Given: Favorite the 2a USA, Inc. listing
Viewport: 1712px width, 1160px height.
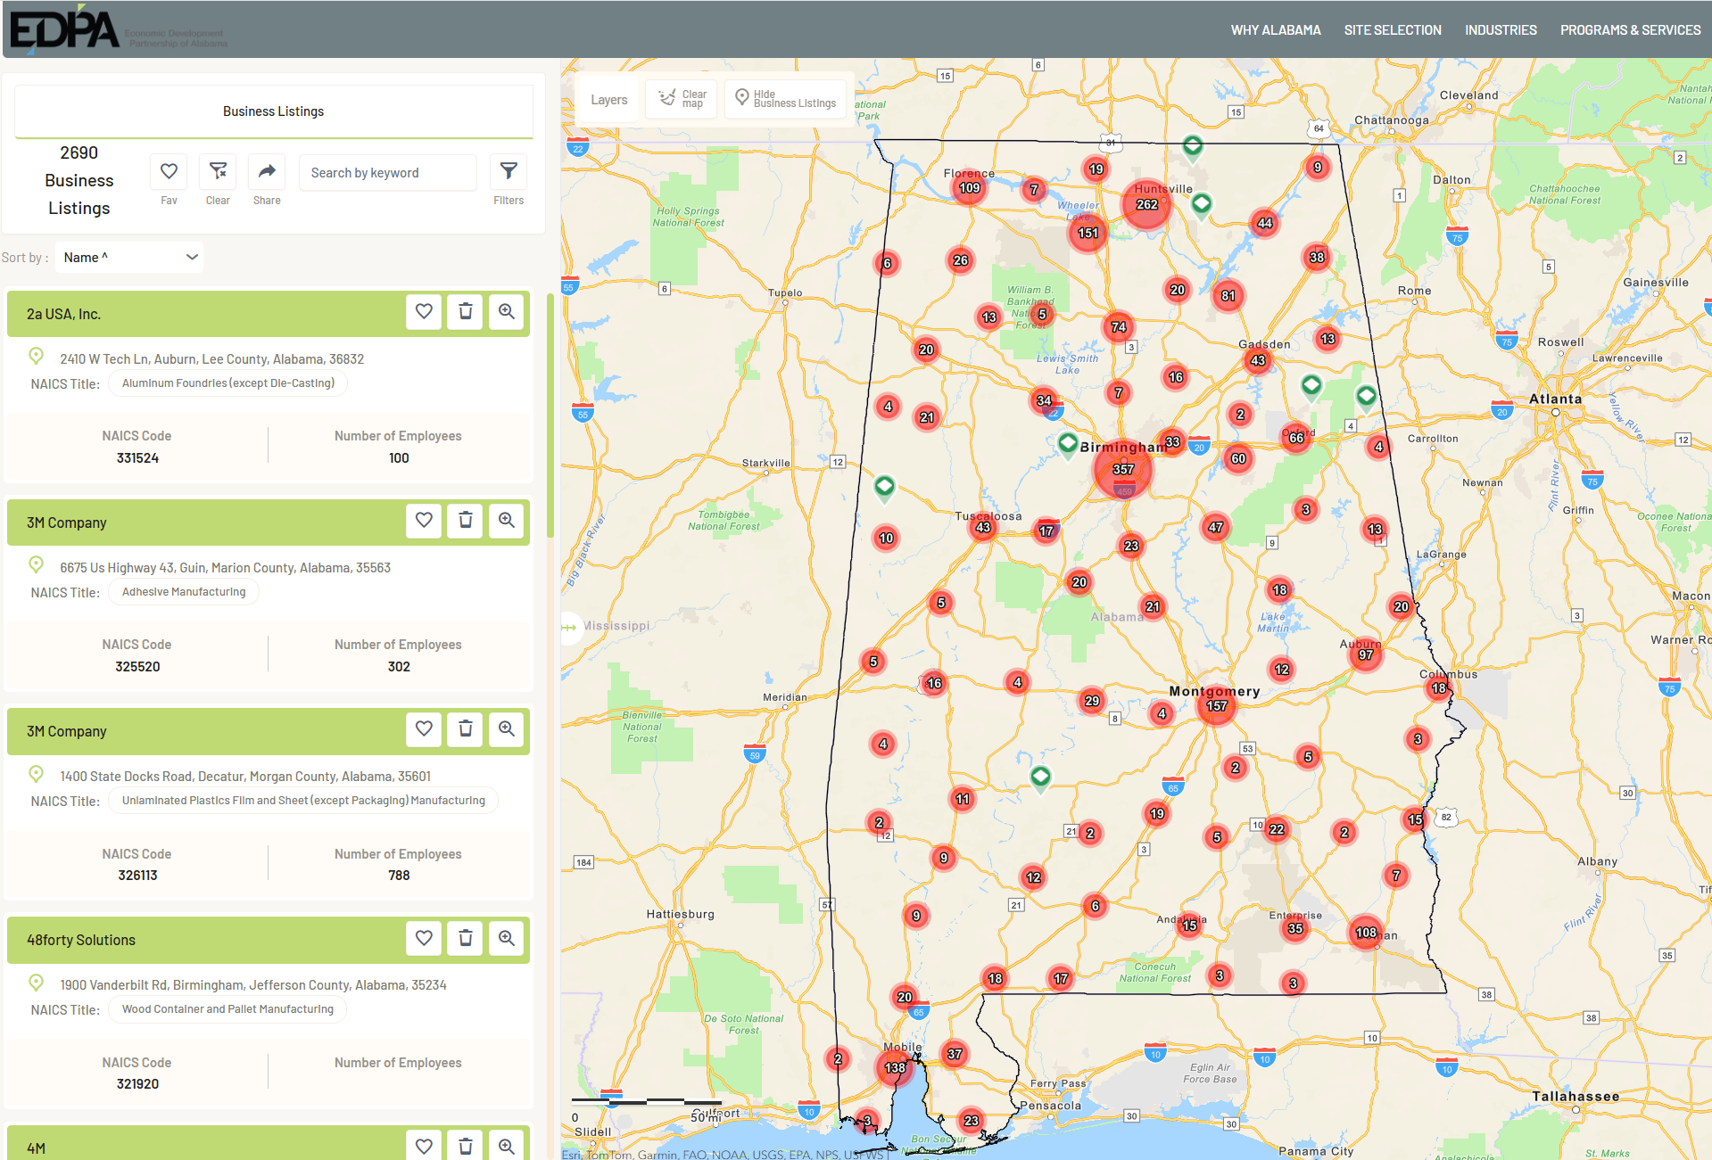Looking at the screenshot, I should 424,312.
